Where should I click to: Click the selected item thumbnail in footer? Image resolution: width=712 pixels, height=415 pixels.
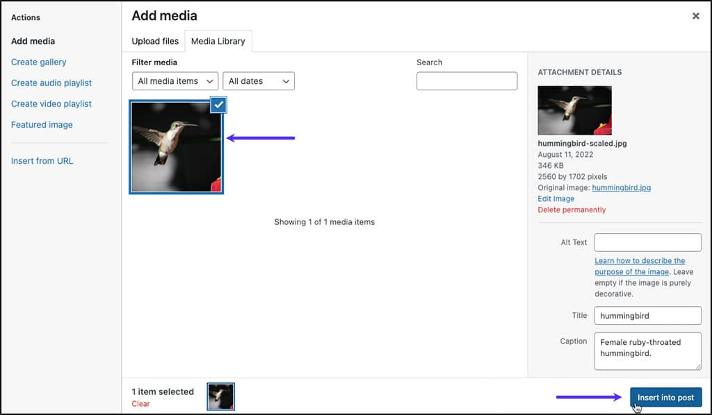pos(221,396)
